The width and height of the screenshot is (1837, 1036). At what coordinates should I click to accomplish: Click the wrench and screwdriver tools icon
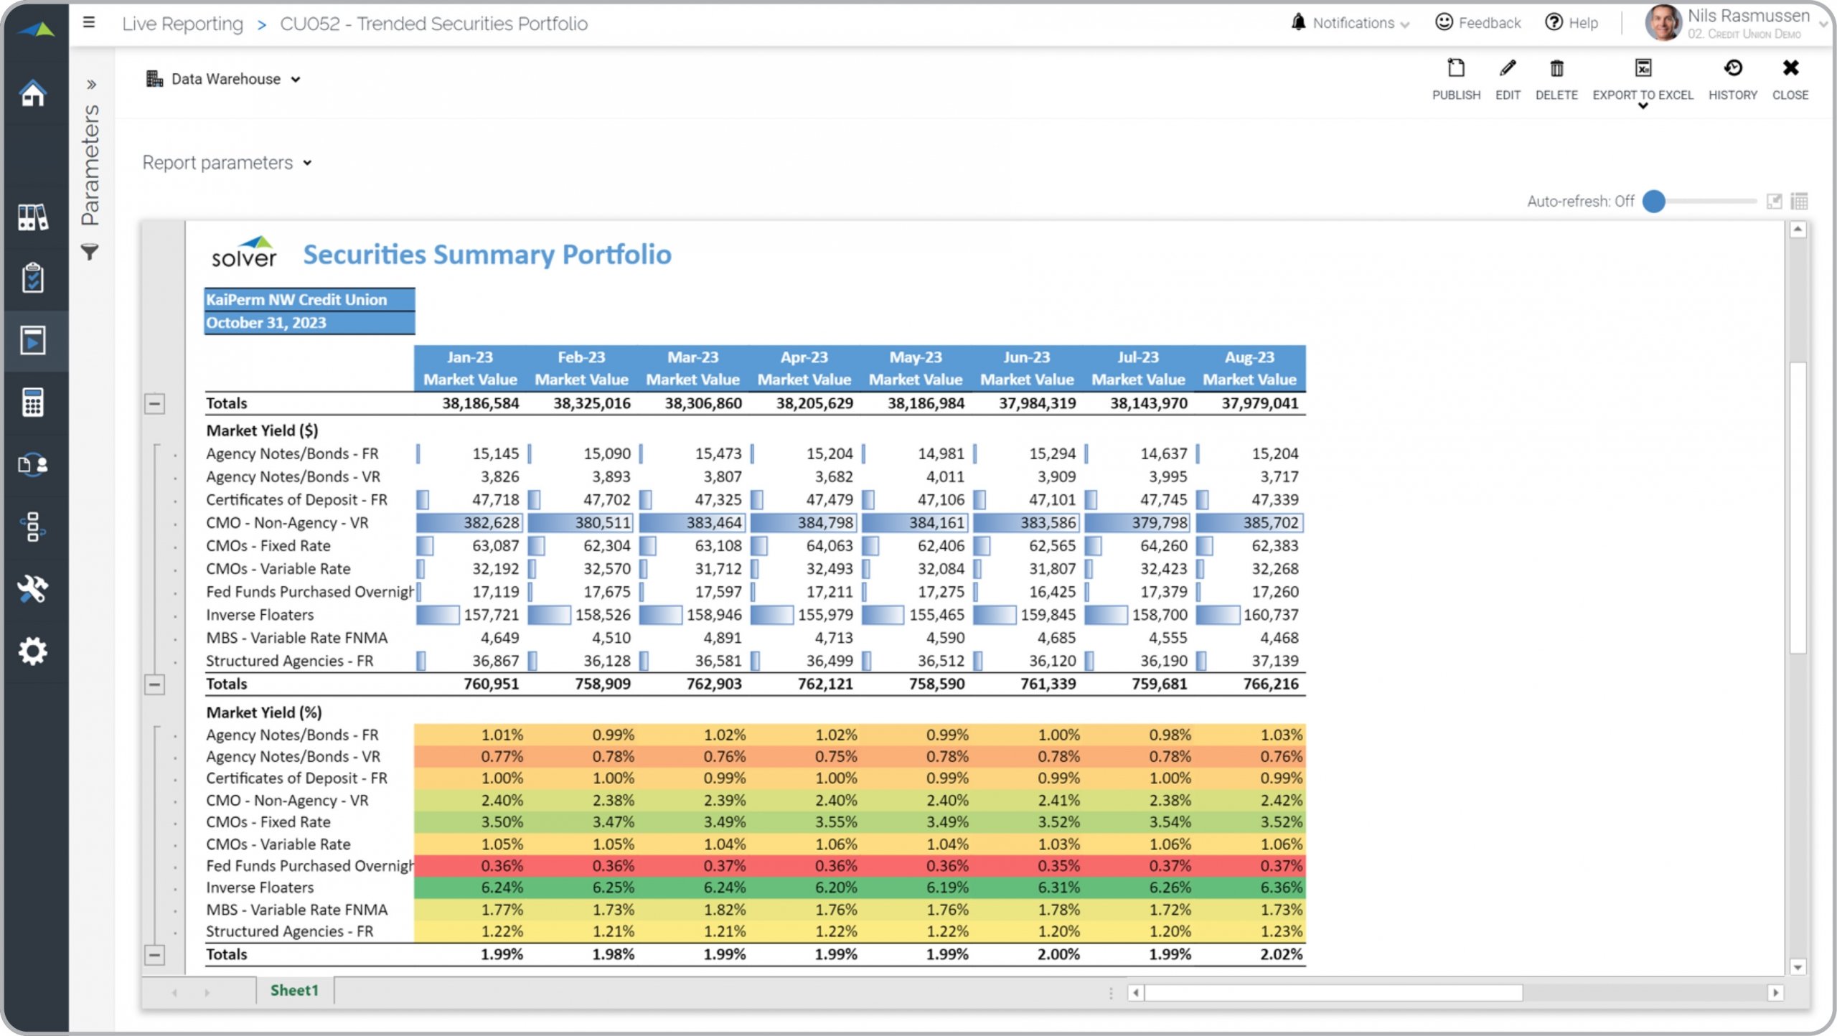click(33, 589)
